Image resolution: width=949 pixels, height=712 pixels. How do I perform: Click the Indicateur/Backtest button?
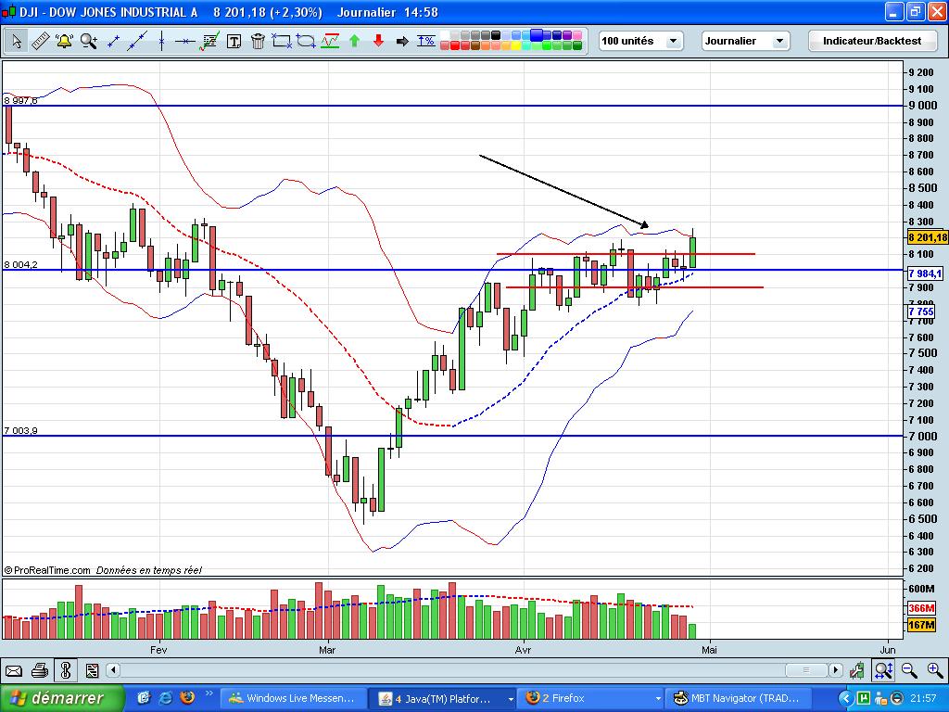click(872, 41)
